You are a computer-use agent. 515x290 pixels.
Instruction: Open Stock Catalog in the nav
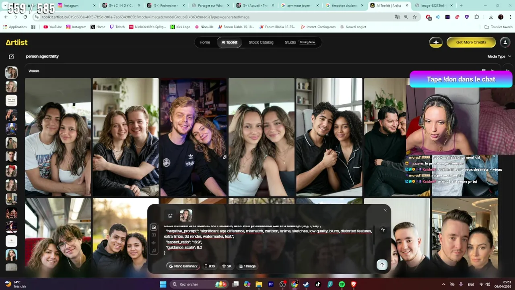(x=261, y=42)
